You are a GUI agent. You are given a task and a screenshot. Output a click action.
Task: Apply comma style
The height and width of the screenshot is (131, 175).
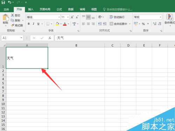coord(148,24)
